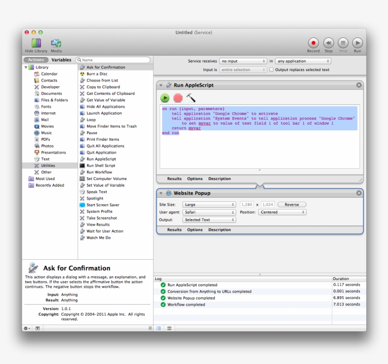Viewport: 388px width, 364px height.
Task: Open the gear action menu at bottom left
Action: coord(26,328)
